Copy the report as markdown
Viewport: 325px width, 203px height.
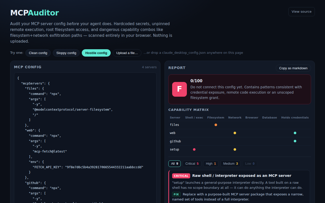[x=293, y=68]
